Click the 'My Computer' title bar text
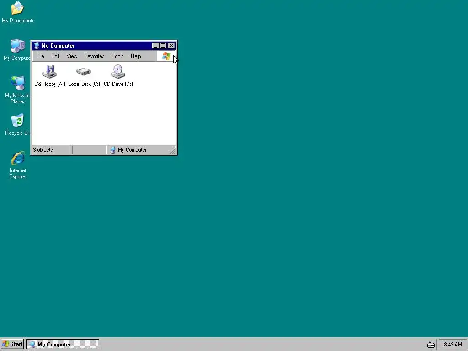The width and height of the screenshot is (468, 351). 58,46
